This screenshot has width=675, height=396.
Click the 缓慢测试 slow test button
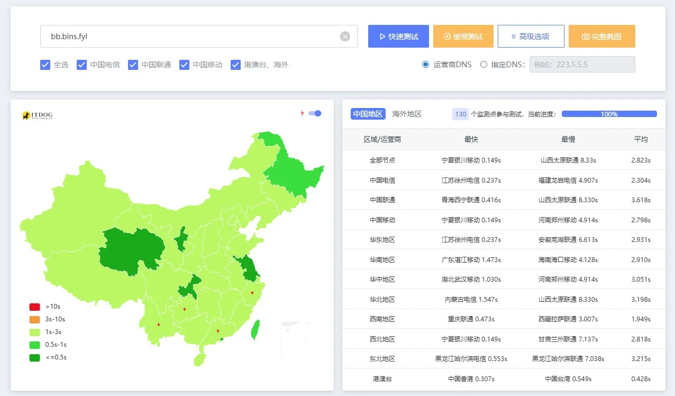coord(463,37)
